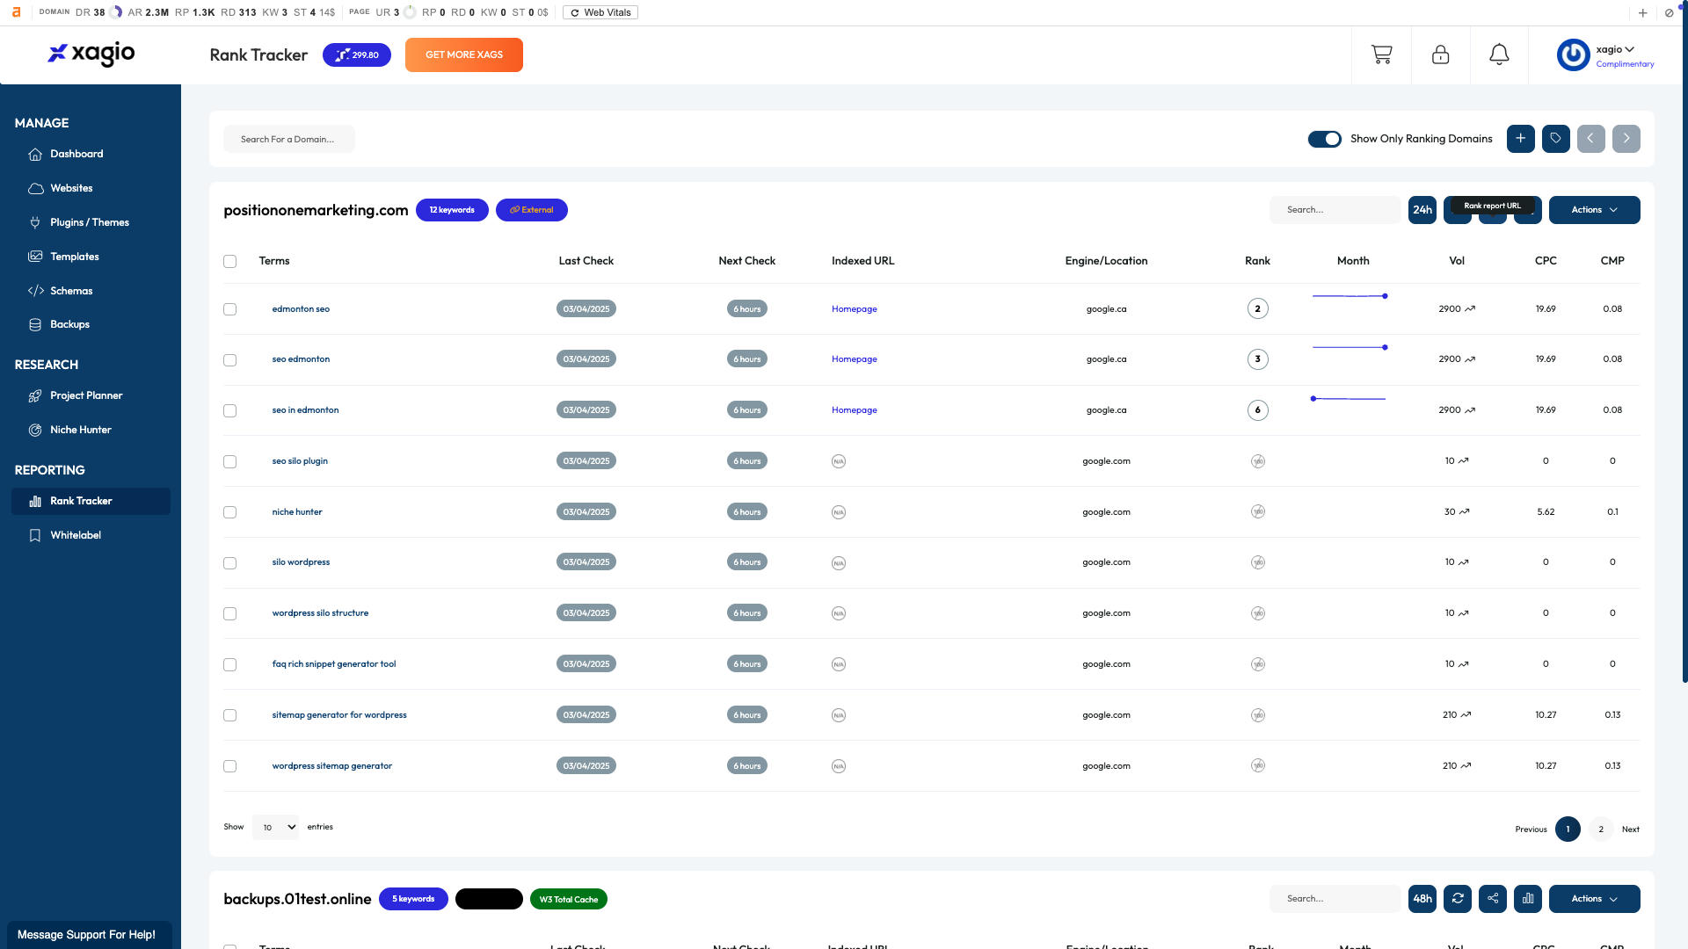The width and height of the screenshot is (1688, 949).
Task: Click the padlock icon in header
Action: [1440, 54]
